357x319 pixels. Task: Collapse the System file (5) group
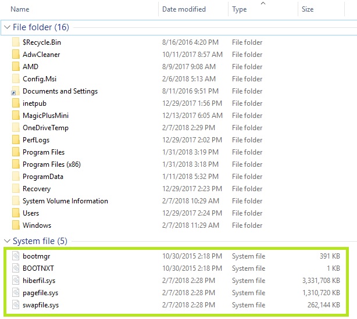point(7,241)
